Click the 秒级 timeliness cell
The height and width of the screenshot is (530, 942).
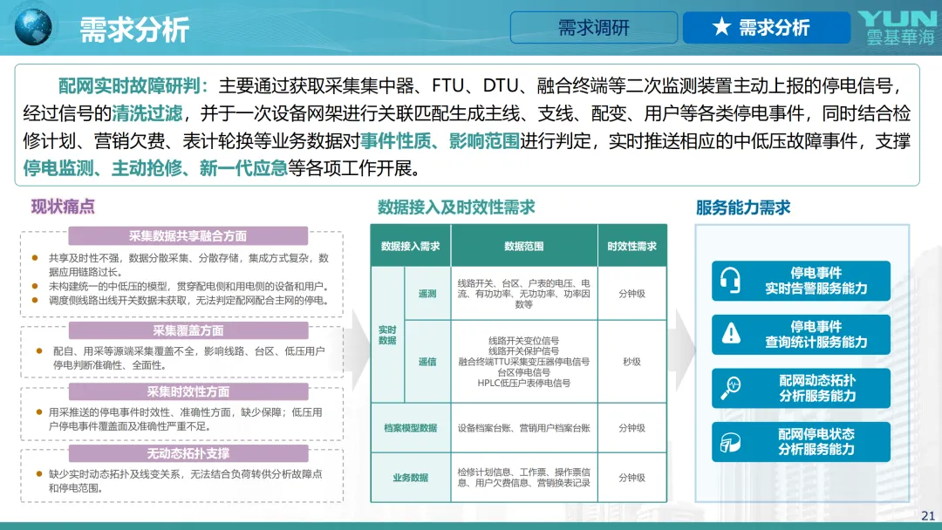click(632, 362)
